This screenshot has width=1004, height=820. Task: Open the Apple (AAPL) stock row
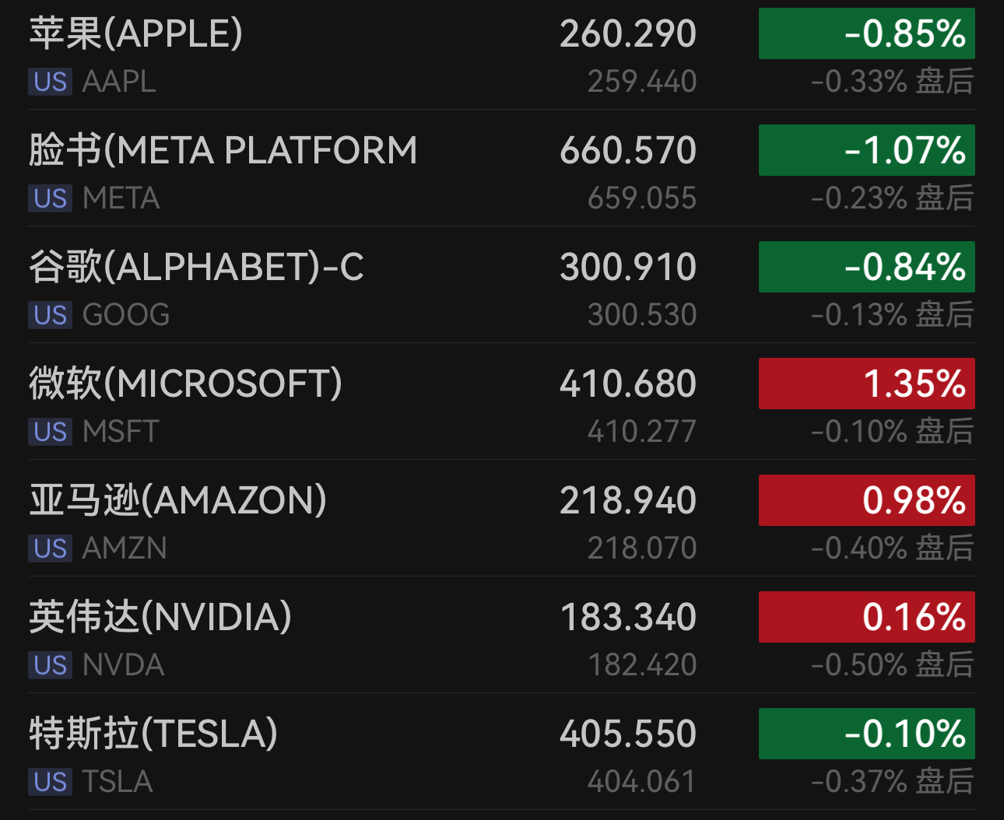pos(136,34)
